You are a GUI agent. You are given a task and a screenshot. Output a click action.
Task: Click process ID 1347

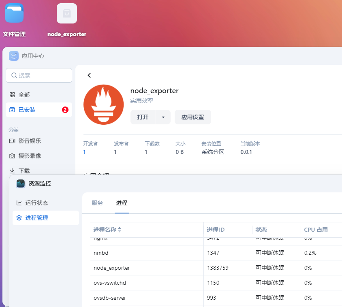213,253
